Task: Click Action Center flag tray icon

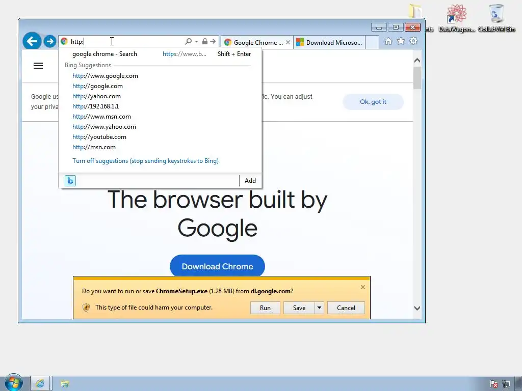Action: [x=494, y=384]
